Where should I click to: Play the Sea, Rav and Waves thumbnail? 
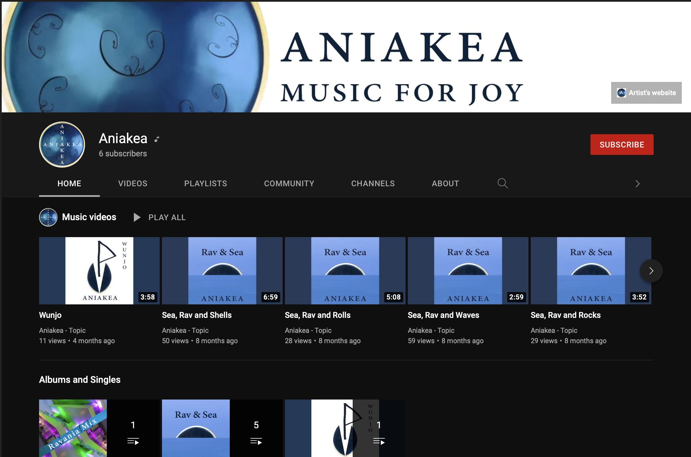click(468, 271)
